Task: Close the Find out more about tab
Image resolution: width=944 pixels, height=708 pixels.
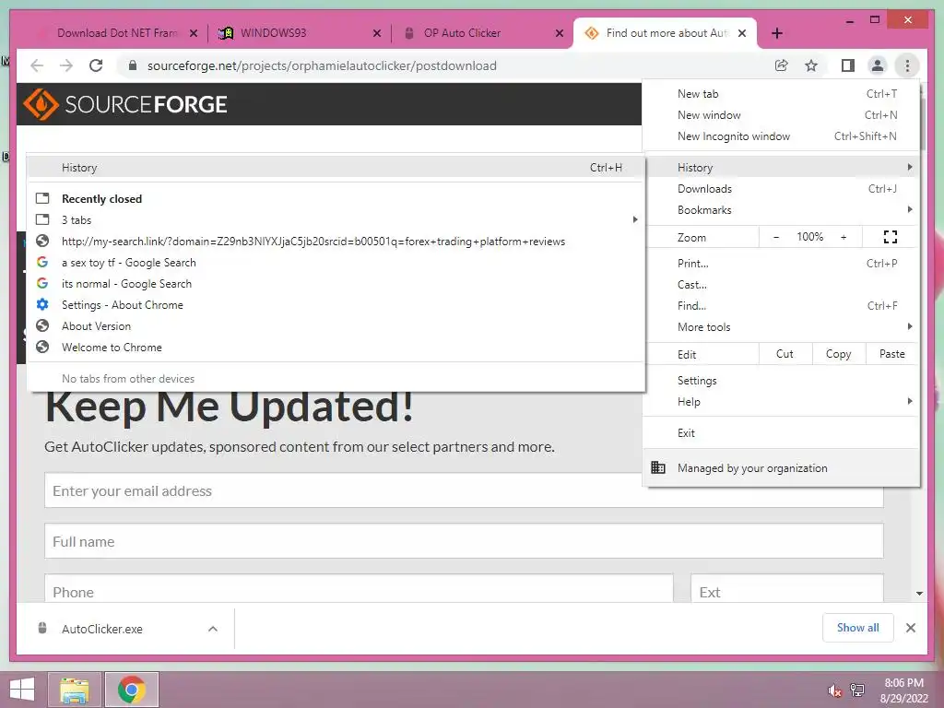Action: [x=742, y=33]
